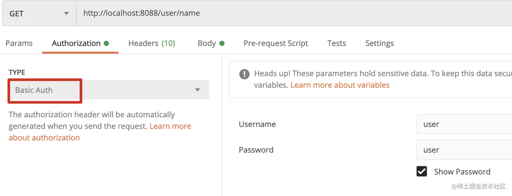Follow the Learn more about variables link
The image size is (512, 196).
[x=340, y=85]
